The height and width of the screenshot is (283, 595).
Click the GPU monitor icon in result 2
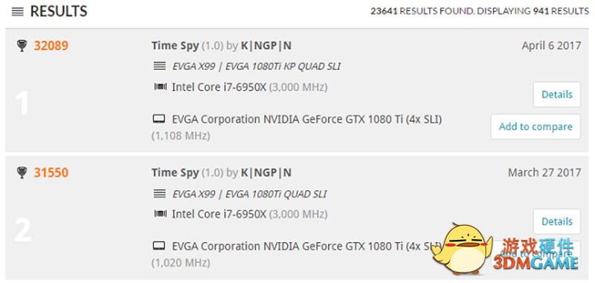click(x=159, y=247)
